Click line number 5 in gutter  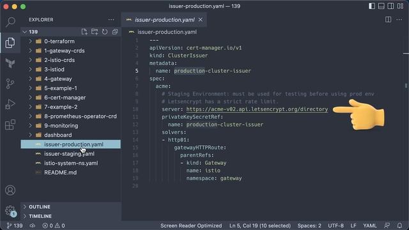[137, 71]
